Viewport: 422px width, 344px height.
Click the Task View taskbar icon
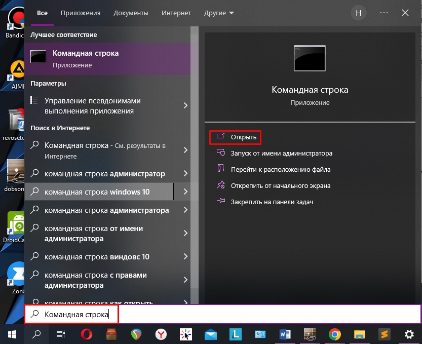pyautogui.click(x=61, y=334)
